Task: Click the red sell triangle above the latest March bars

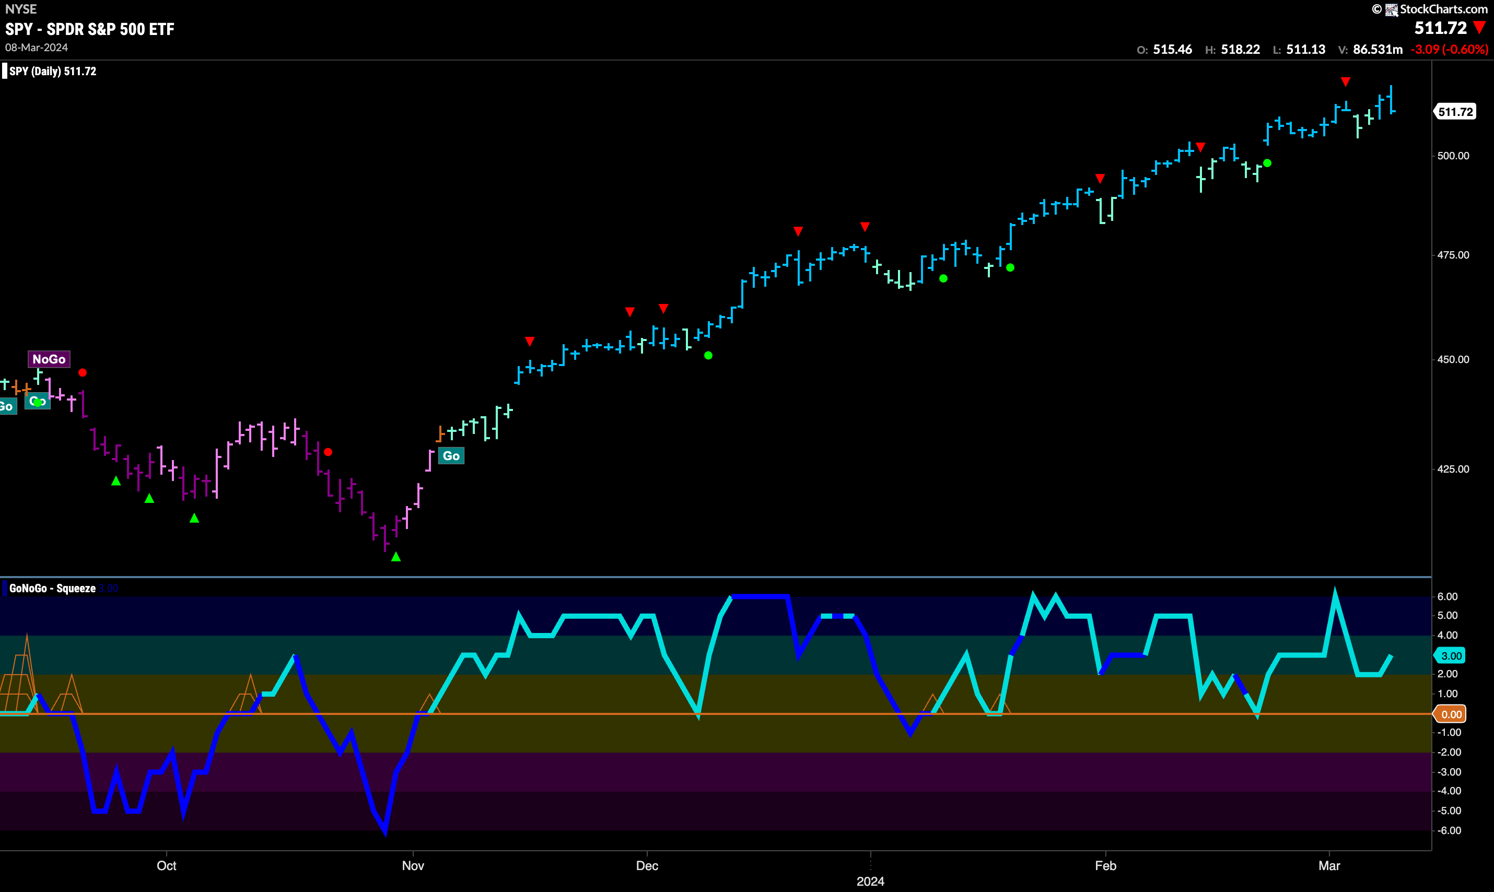Action: [x=1346, y=82]
